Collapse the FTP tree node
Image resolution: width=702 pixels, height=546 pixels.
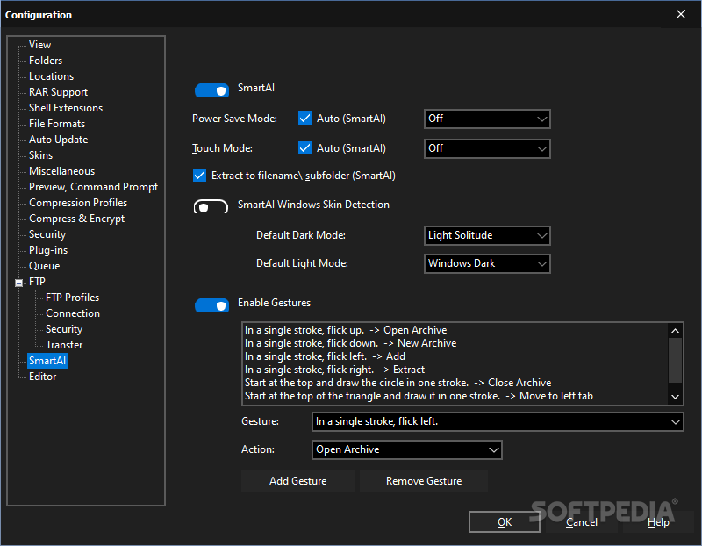[x=18, y=283]
